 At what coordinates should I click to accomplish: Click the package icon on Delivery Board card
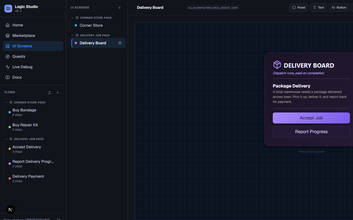277,65
